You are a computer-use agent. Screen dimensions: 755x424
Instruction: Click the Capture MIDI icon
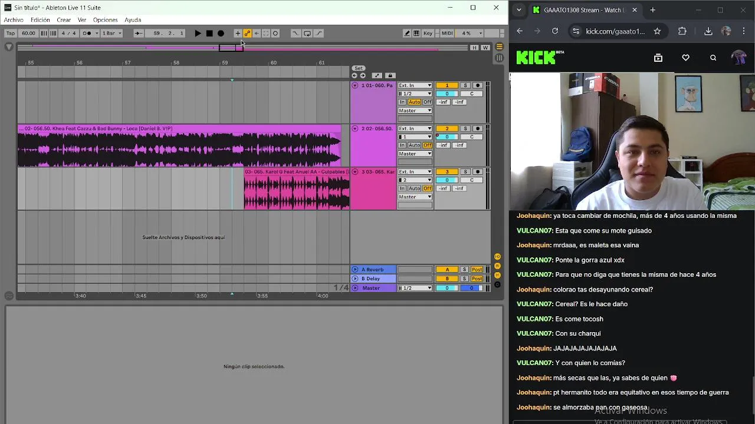coord(266,34)
